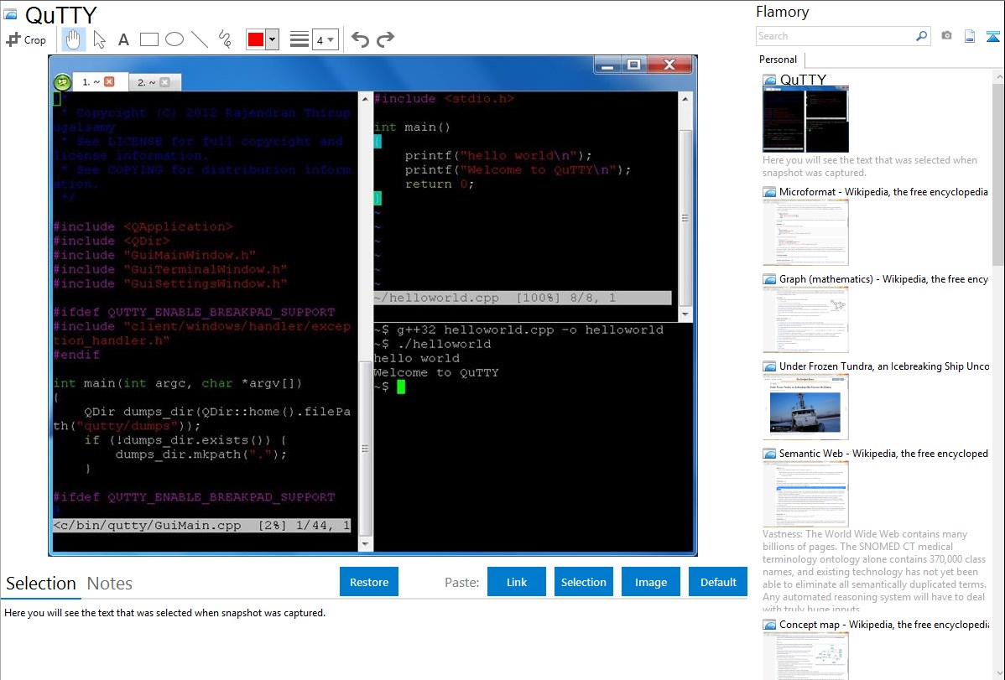This screenshot has width=1005, height=680.
Task: Click the green QuTTY menu icon
Action: pos(62,81)
